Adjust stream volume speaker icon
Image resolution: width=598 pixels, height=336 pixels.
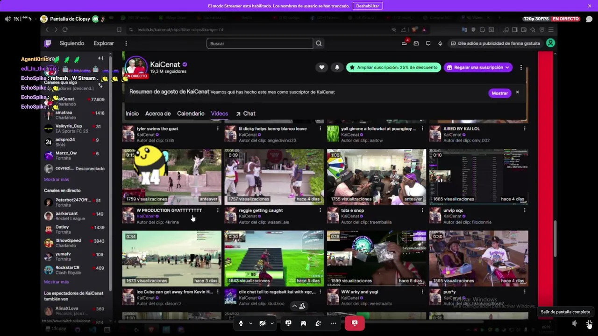pos(575,323)
